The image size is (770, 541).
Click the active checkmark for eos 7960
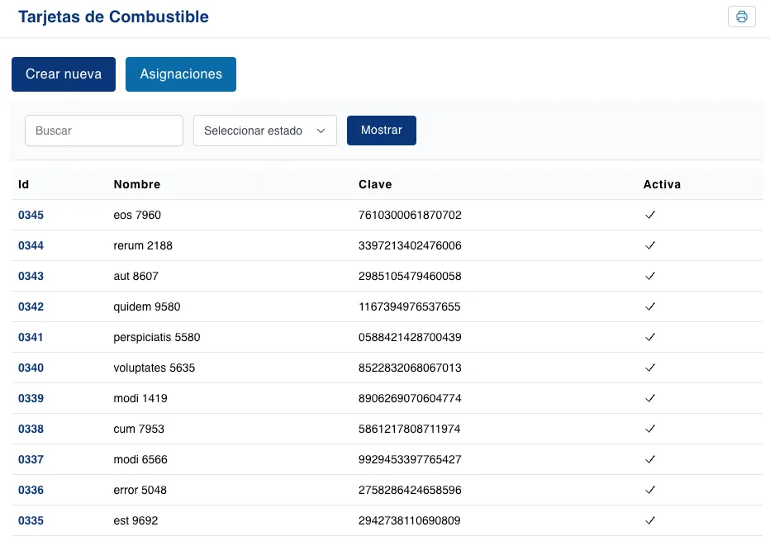click(650, 215)
